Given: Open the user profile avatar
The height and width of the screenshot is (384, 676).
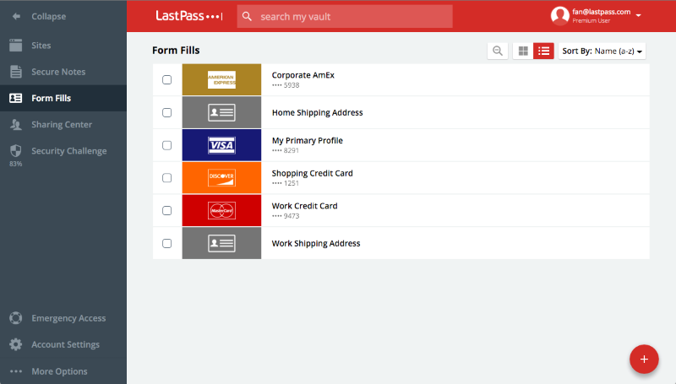Looking at the screenshot, I should pyautogui.click(x=559, y=16).
